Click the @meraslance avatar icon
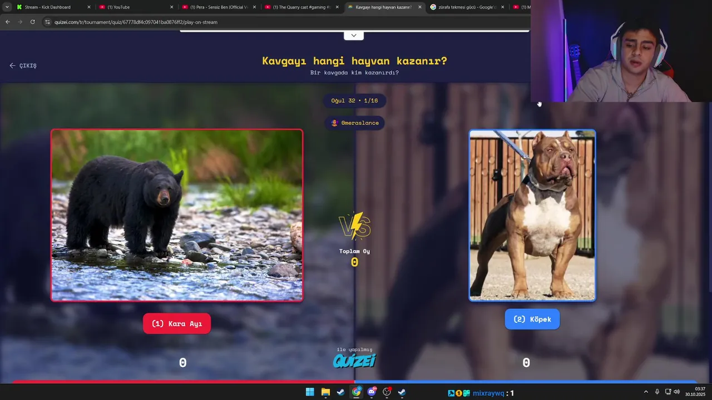The image size is (712, 400). click(x=334, y=123)
